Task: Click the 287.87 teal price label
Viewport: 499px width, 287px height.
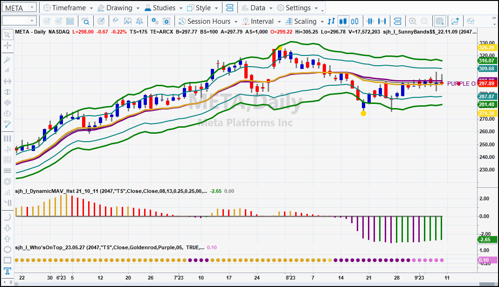Action: [486, 96]
